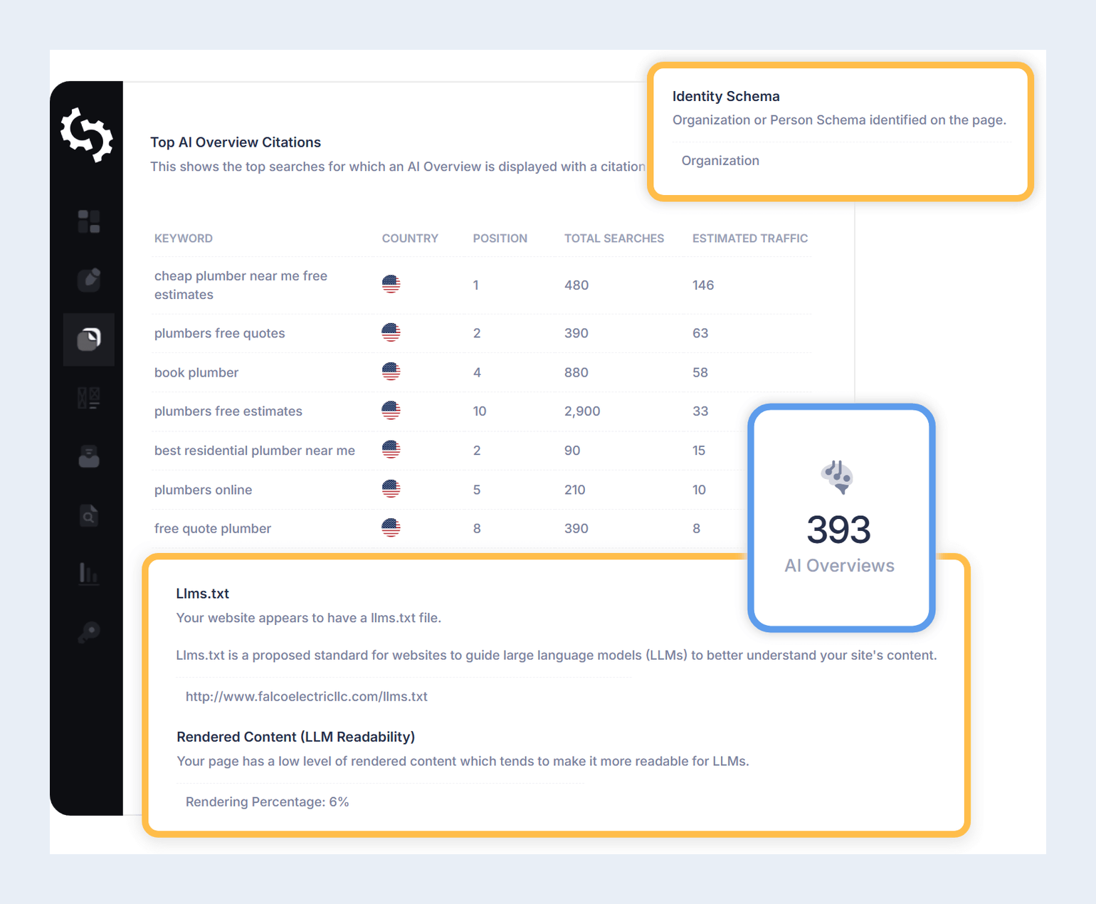Screen dimensions: 1096x904
Task: Click the 'Organization' schema value
Action: (720, 161)
